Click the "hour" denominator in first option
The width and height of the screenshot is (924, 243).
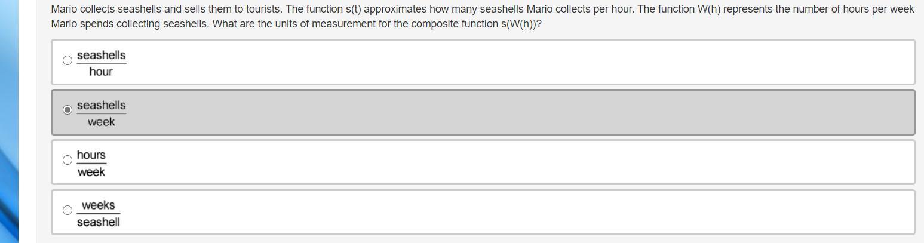[x=101, y=72]
